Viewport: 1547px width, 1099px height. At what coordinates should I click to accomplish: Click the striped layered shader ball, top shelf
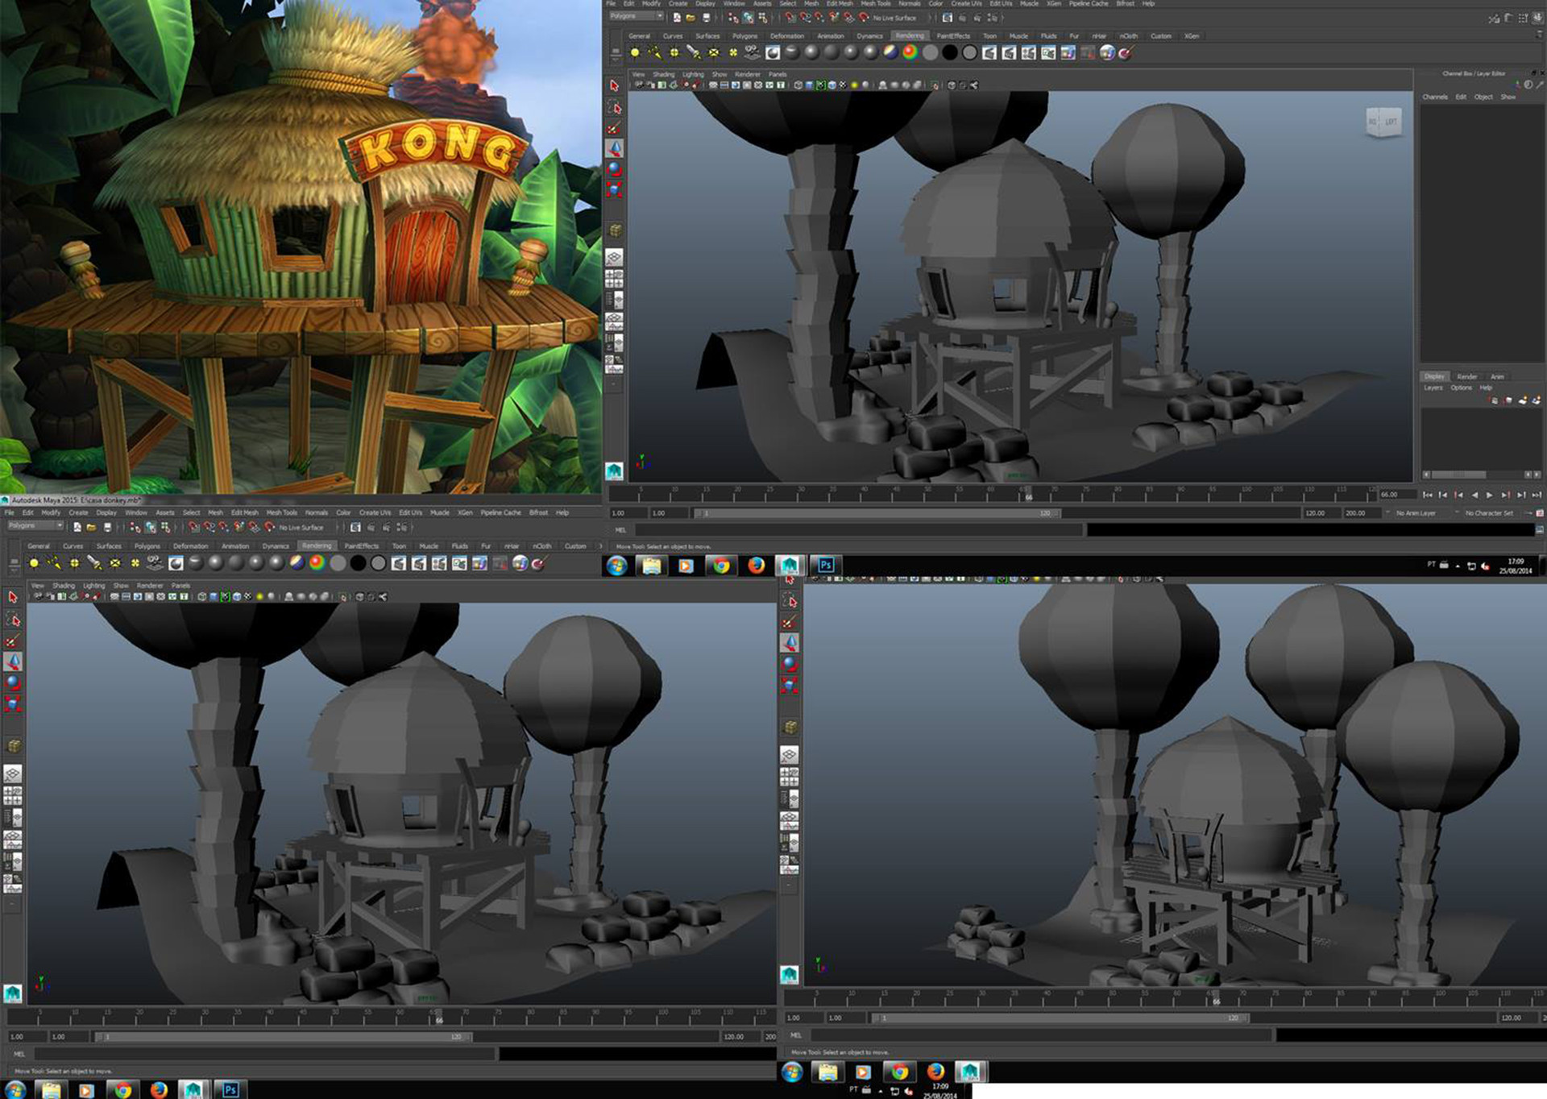(x=890, y=52)
